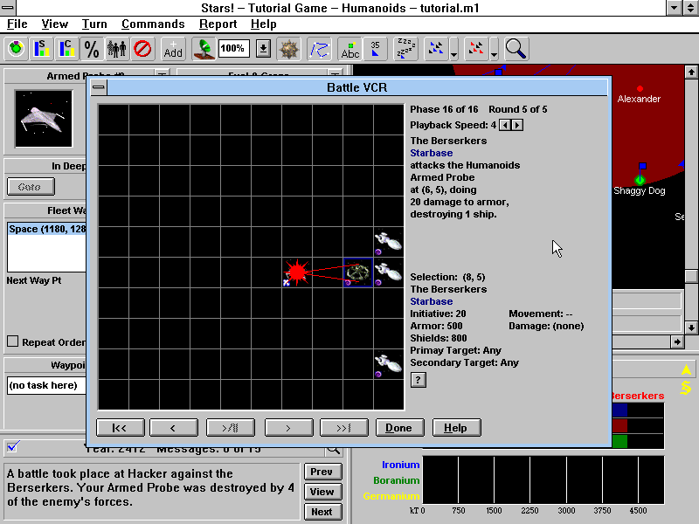Open the main window system menu box
Image resolution: width=699 pixels, height=524 pixels.
pyautogui.click(x=8, y=8)
